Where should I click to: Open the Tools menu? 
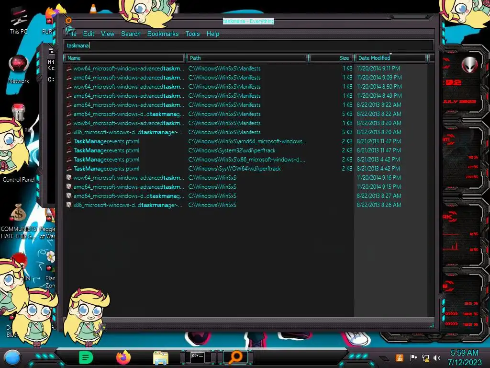pos(192,34)
